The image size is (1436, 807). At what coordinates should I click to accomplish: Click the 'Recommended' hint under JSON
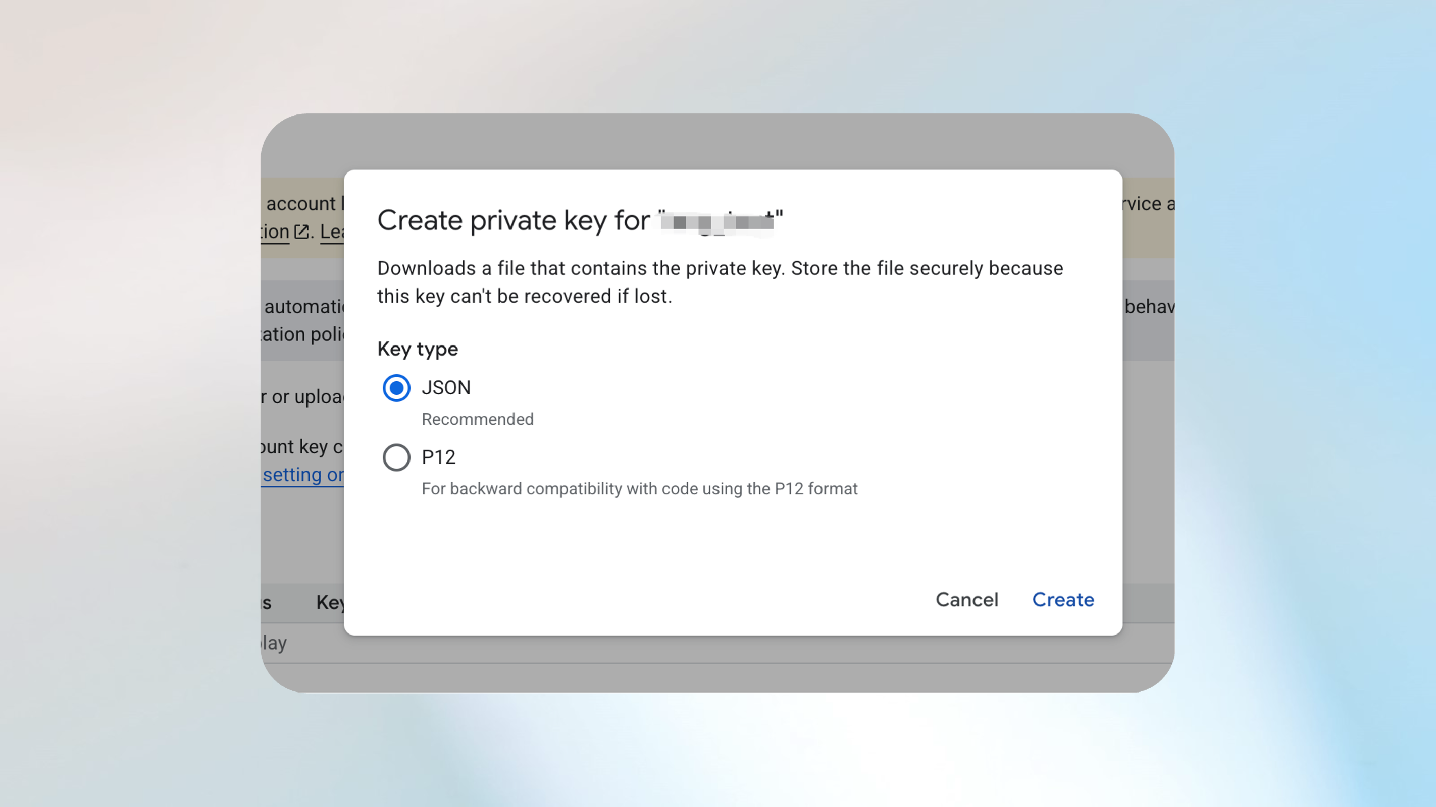point(477,419)
